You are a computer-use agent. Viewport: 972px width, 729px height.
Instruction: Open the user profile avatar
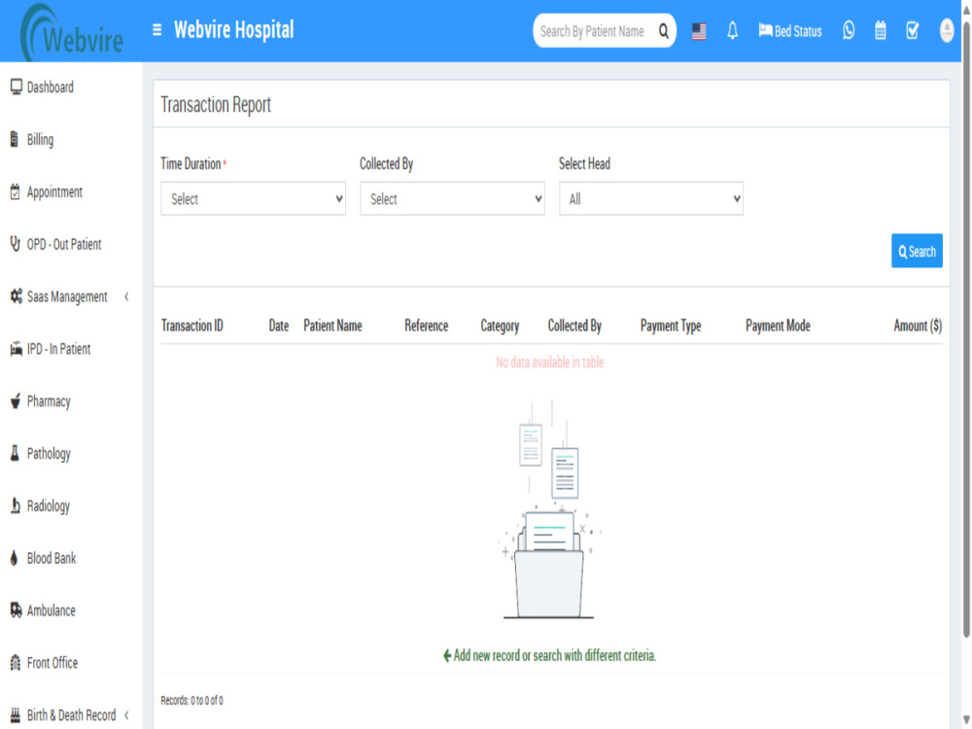(x=946, y=30)
